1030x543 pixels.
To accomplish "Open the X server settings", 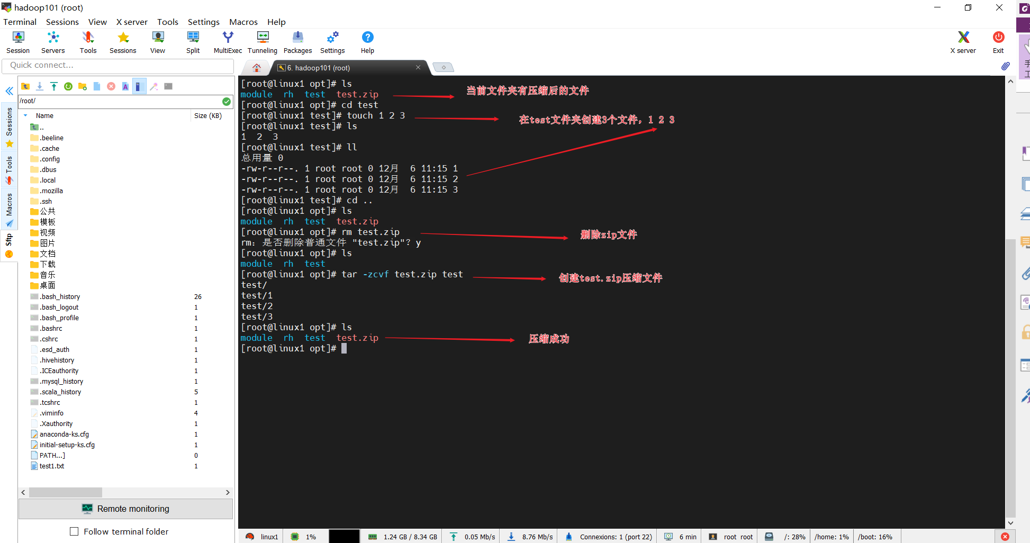I will [x=963, y=41].
